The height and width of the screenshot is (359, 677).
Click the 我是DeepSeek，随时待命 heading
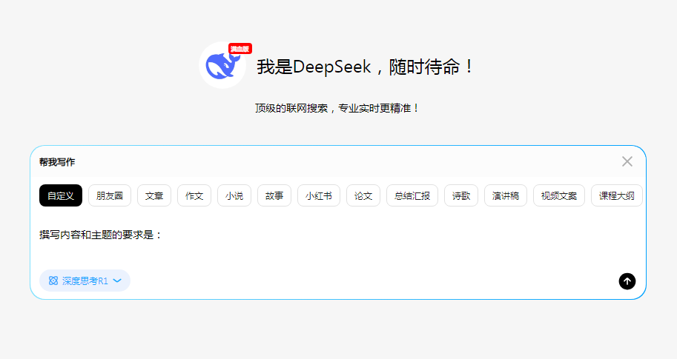click(366, 67)
